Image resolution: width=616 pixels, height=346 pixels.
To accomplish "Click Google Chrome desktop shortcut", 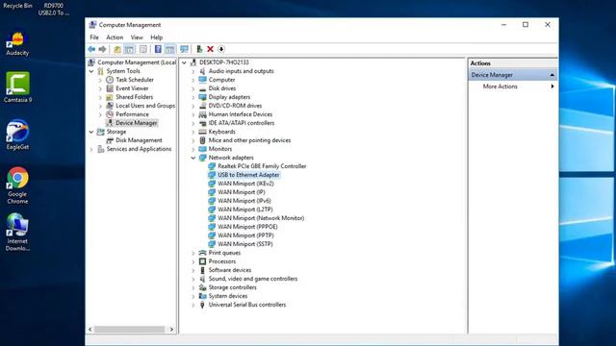I will pyautogui.click(x=17, y=185).
